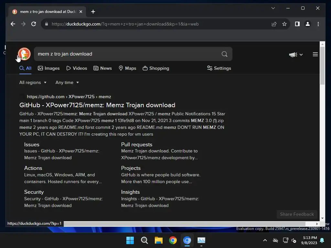Viewport: 331px width, 248px height.
Task: Click the search magnifier icon in search box
Action: [x=225, y=54]
